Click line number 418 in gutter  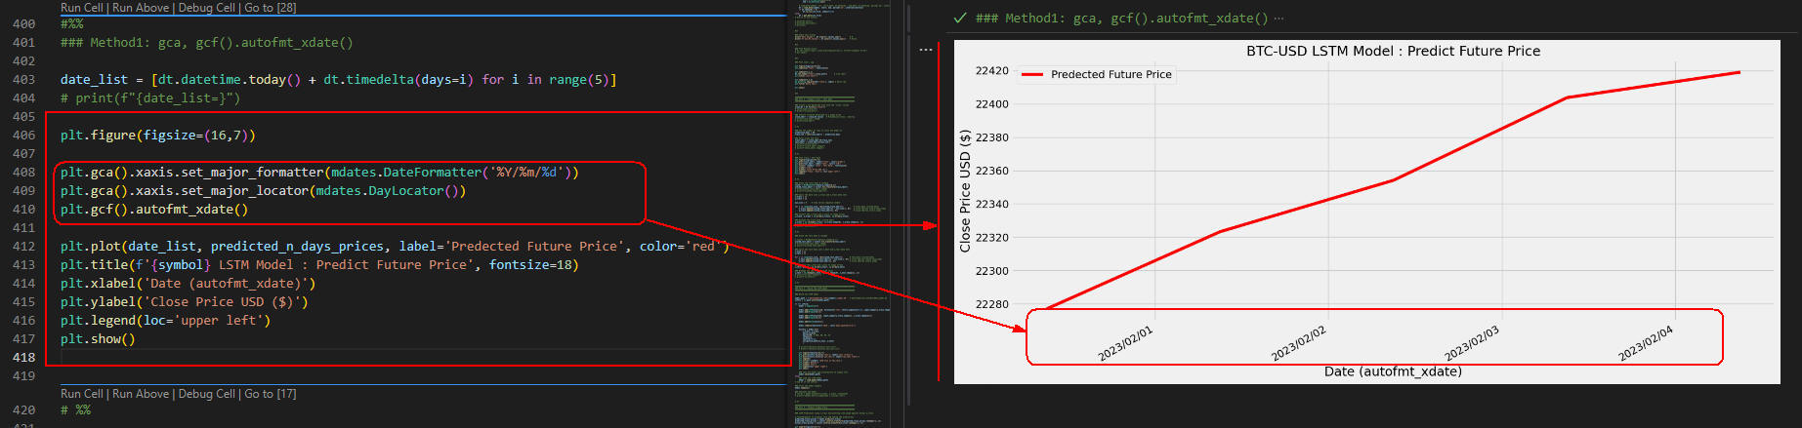23,358
